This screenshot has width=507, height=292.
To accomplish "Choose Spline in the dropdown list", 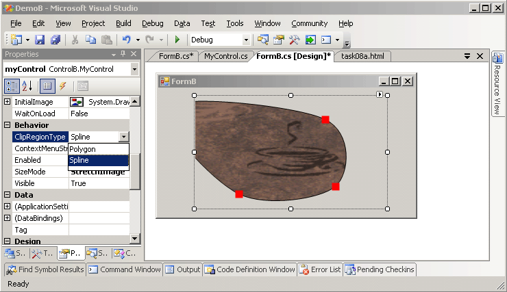I will [99, 160].
